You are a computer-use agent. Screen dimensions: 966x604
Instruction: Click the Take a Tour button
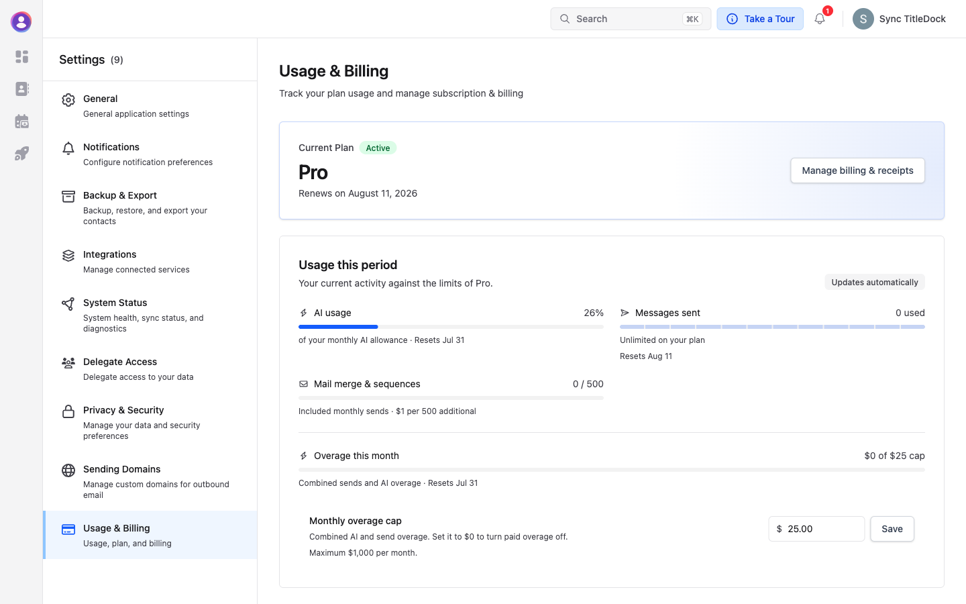tap(760, 19)
